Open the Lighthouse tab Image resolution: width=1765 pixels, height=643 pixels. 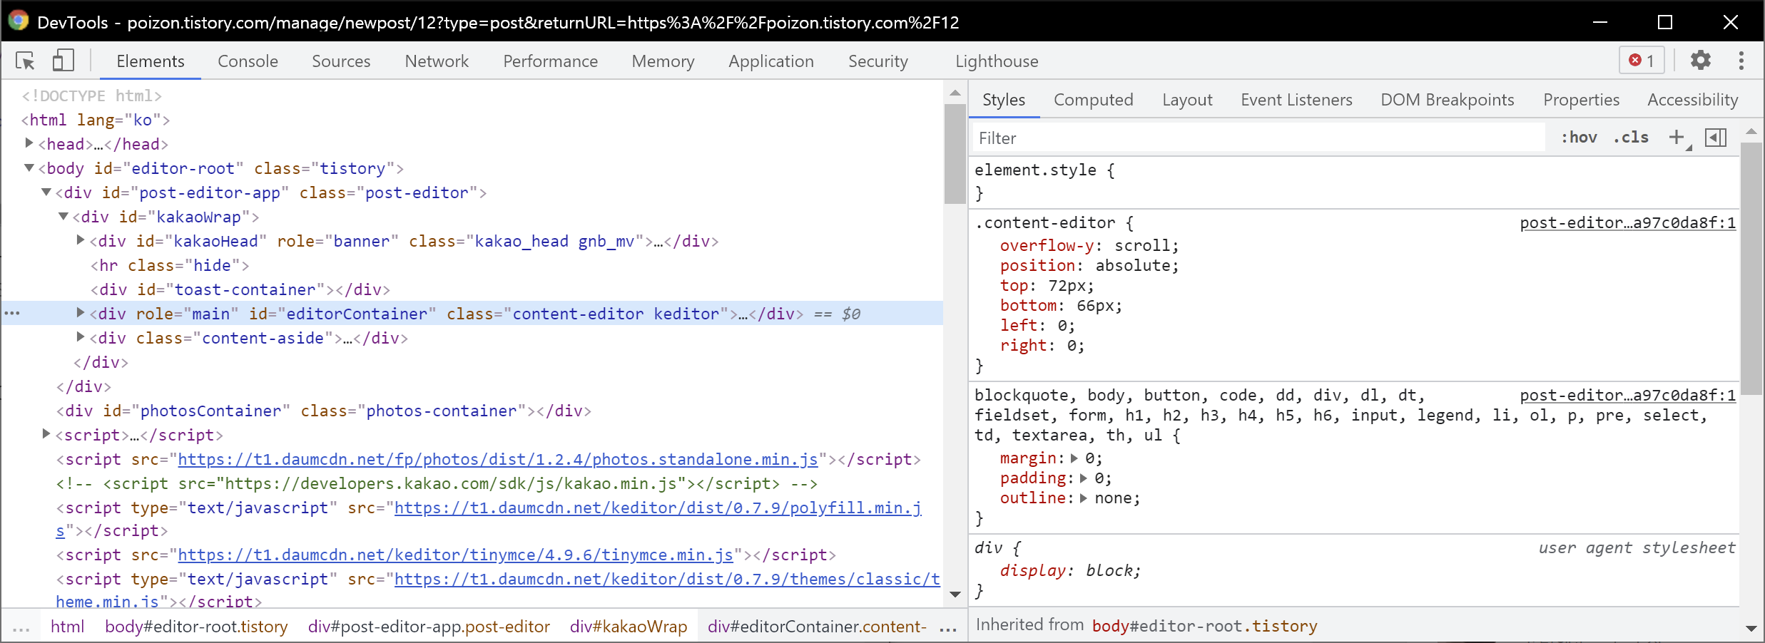(x=997, y=61)
